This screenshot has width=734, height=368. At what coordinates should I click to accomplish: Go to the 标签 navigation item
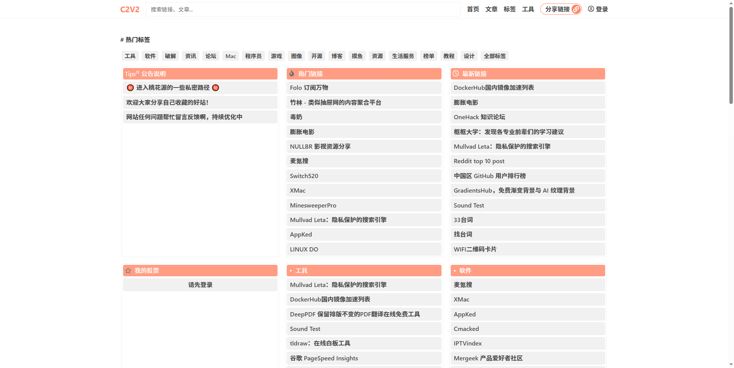[510, 9]
